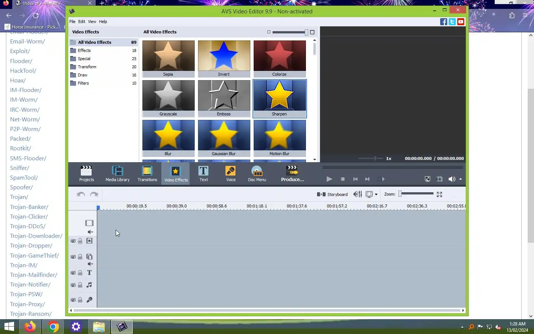Lock the video overlay track
Screen dimensions: 534x334
point(80,256)
